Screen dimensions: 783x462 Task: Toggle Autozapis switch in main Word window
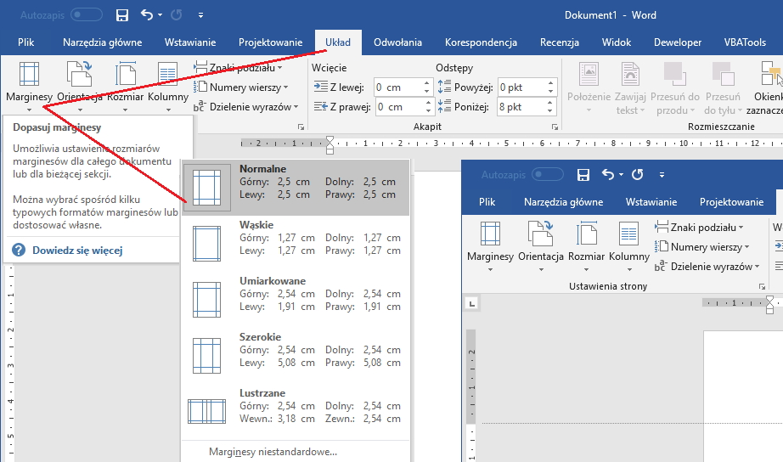click(x=87, y=15)
